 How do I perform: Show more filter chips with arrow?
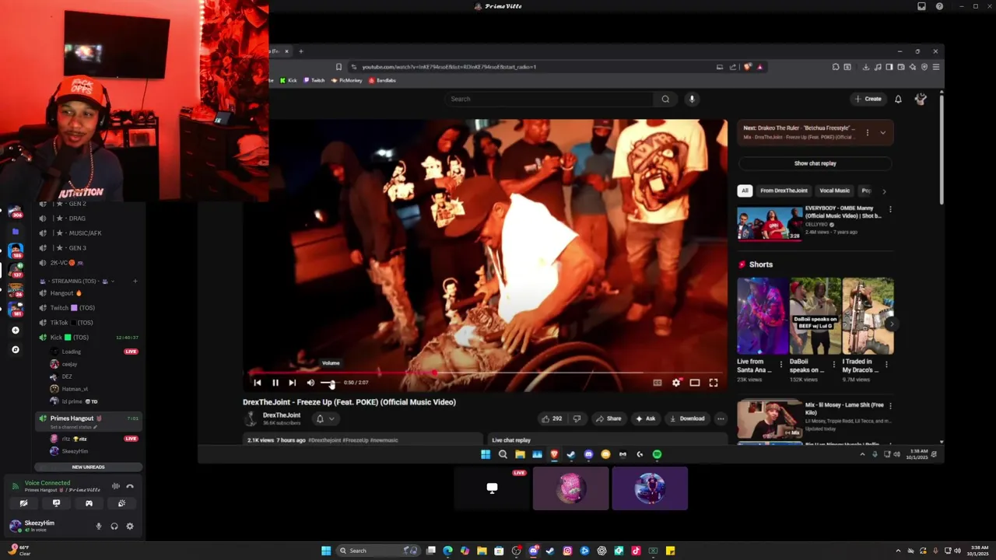[884, 191]
